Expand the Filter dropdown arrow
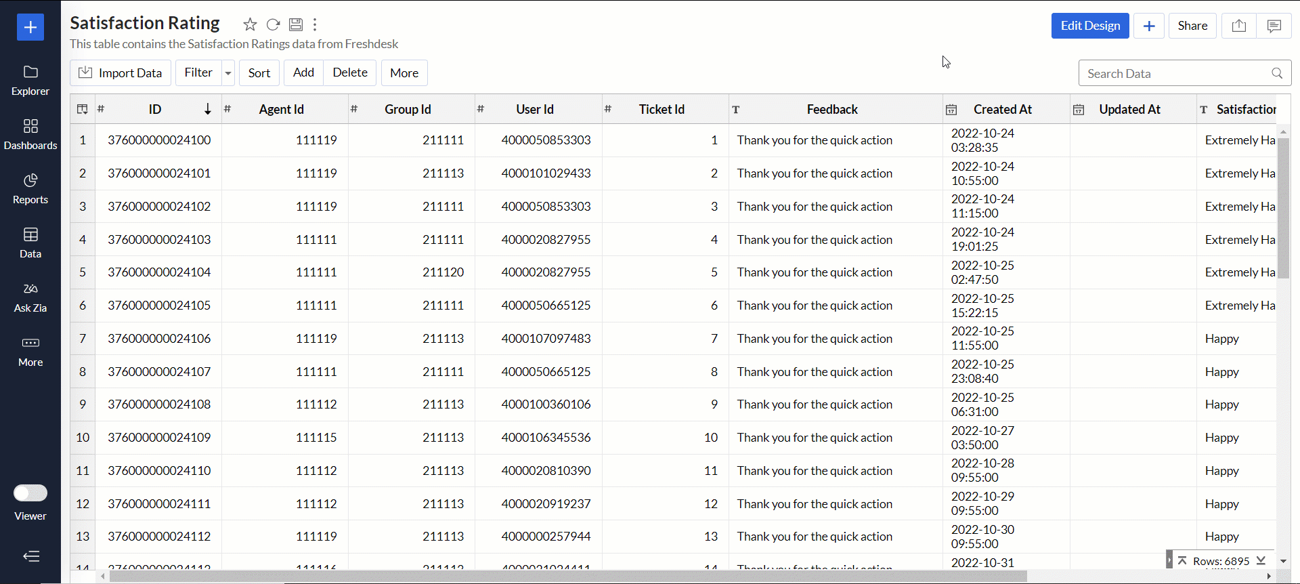1300x584 pixels. (x=228, y=73)
